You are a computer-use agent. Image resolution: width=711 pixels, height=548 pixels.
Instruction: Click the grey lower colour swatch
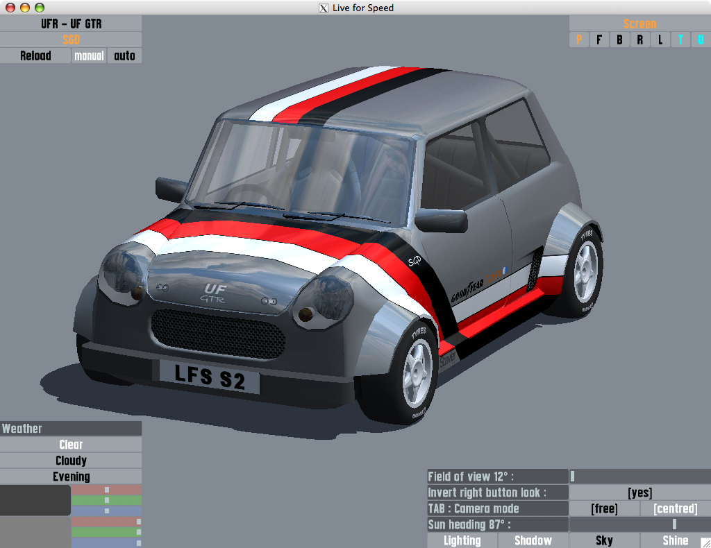click(35, 532)
